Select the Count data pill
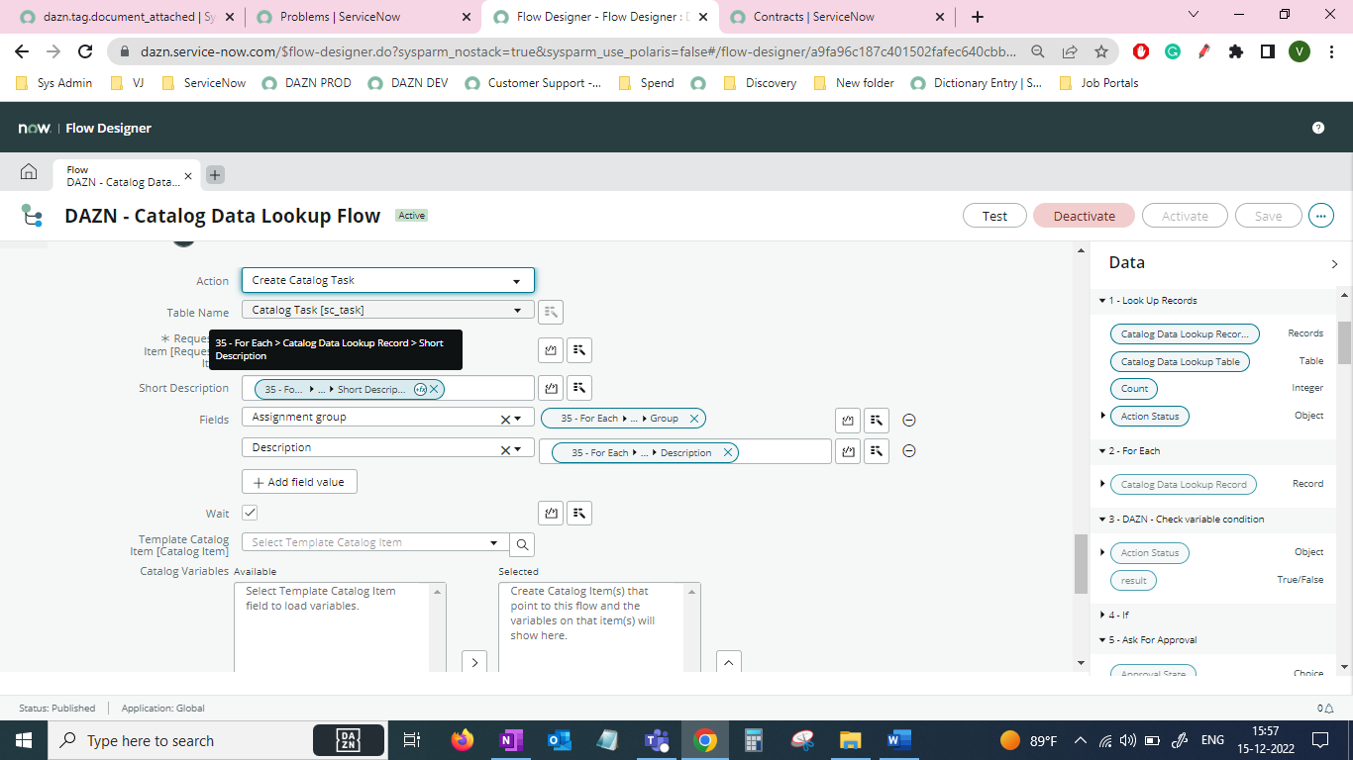1353x760 pixels. click(1134, 388)
